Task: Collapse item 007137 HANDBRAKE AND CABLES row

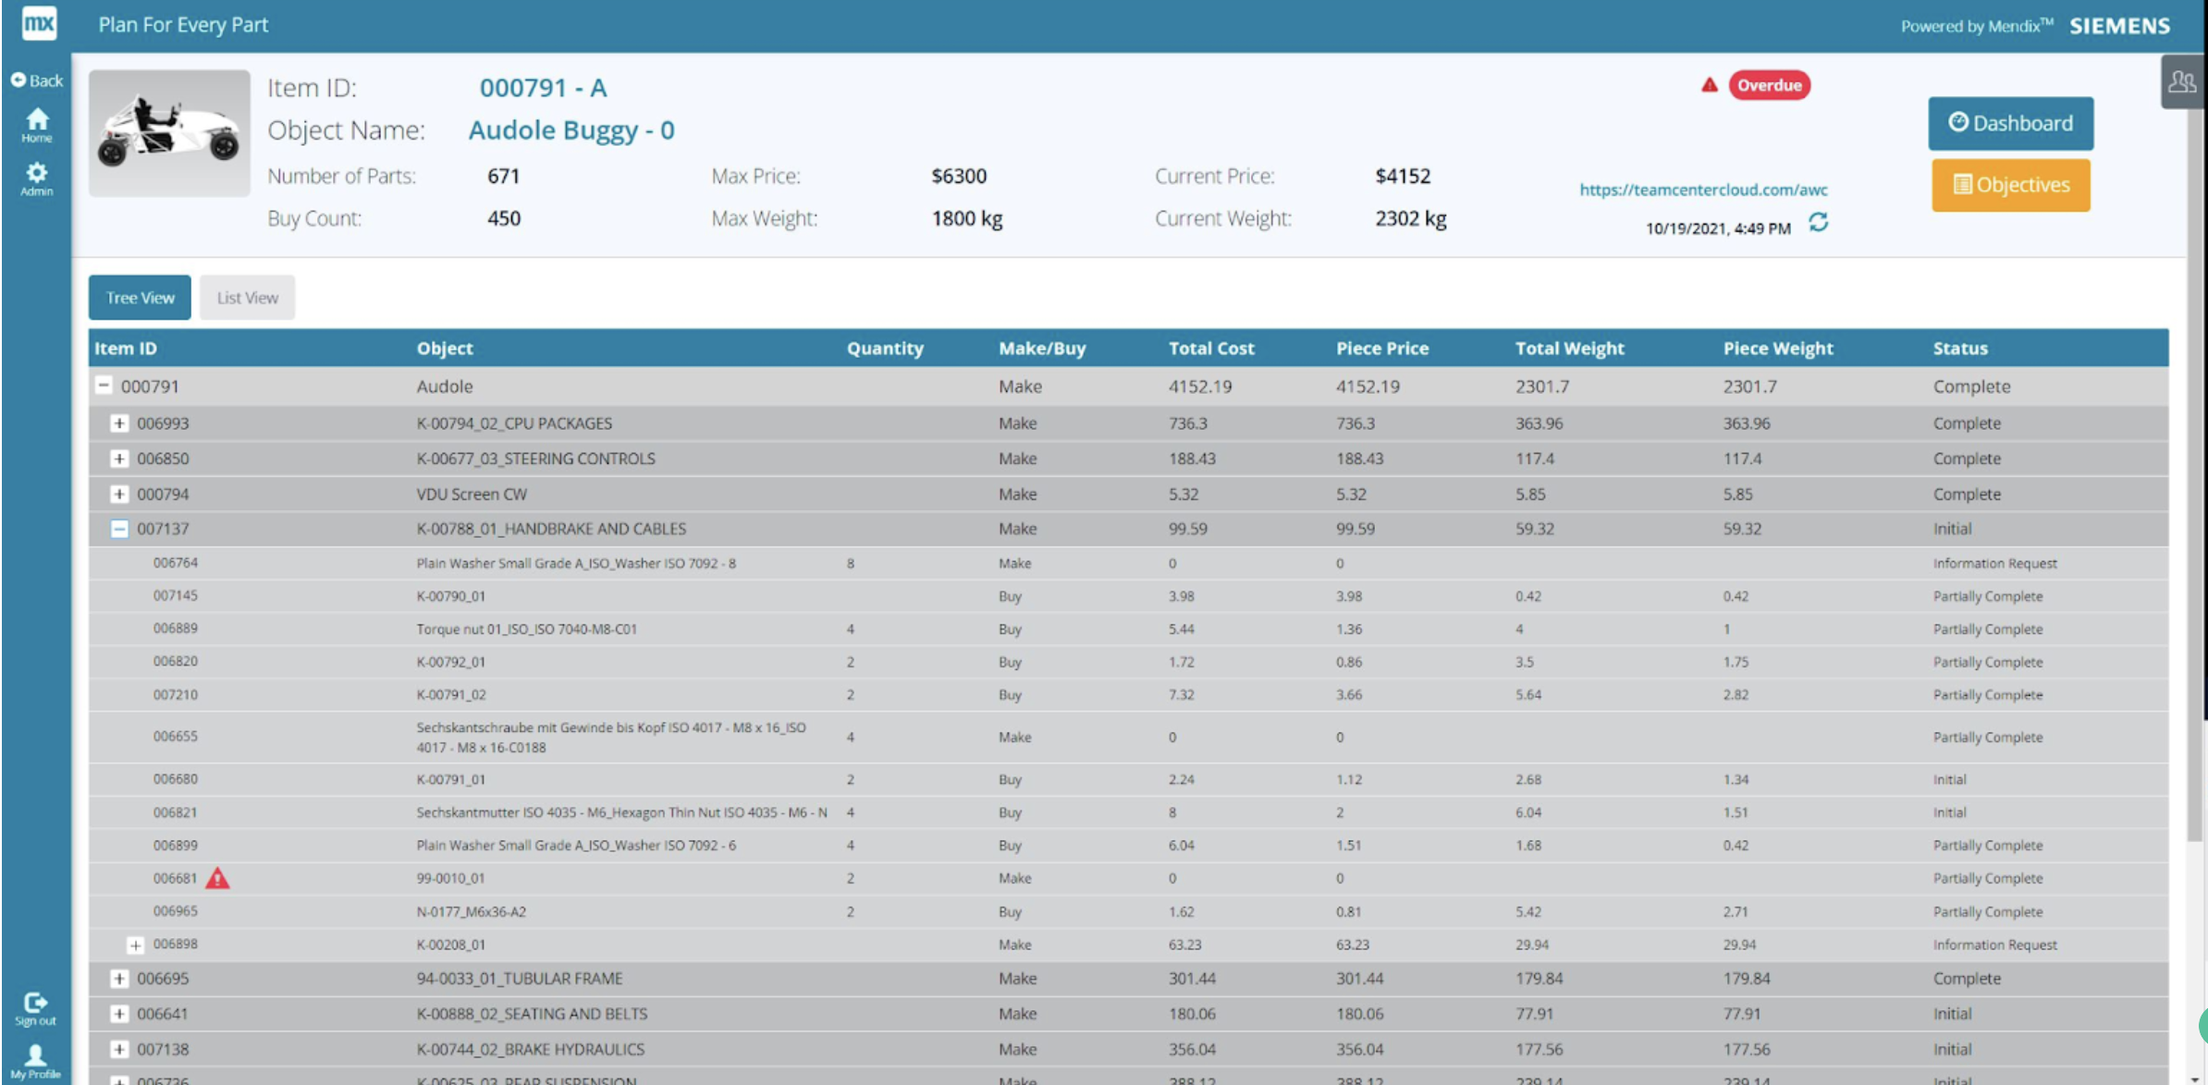Action: click(x=119, y=530)
